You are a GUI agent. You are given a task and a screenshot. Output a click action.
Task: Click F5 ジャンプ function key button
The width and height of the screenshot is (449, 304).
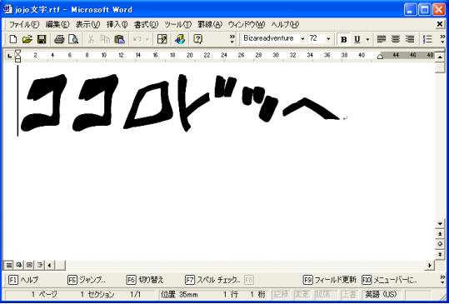click(87, 280)
